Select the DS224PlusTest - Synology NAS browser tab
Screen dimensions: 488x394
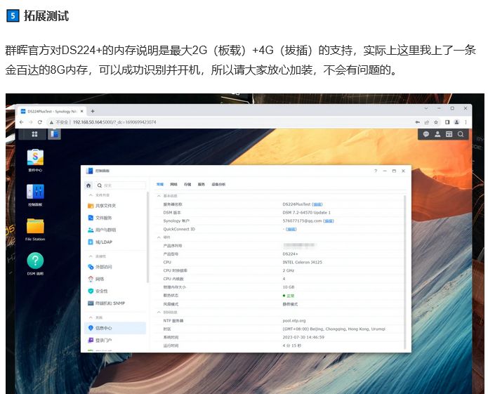tap(52, 111)
